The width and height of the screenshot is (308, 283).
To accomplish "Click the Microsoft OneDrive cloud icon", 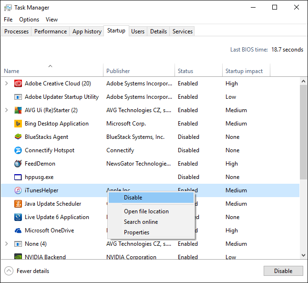I will click(x=18, y=231).
